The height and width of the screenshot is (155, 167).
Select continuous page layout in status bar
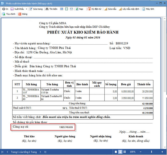[120, 152]
